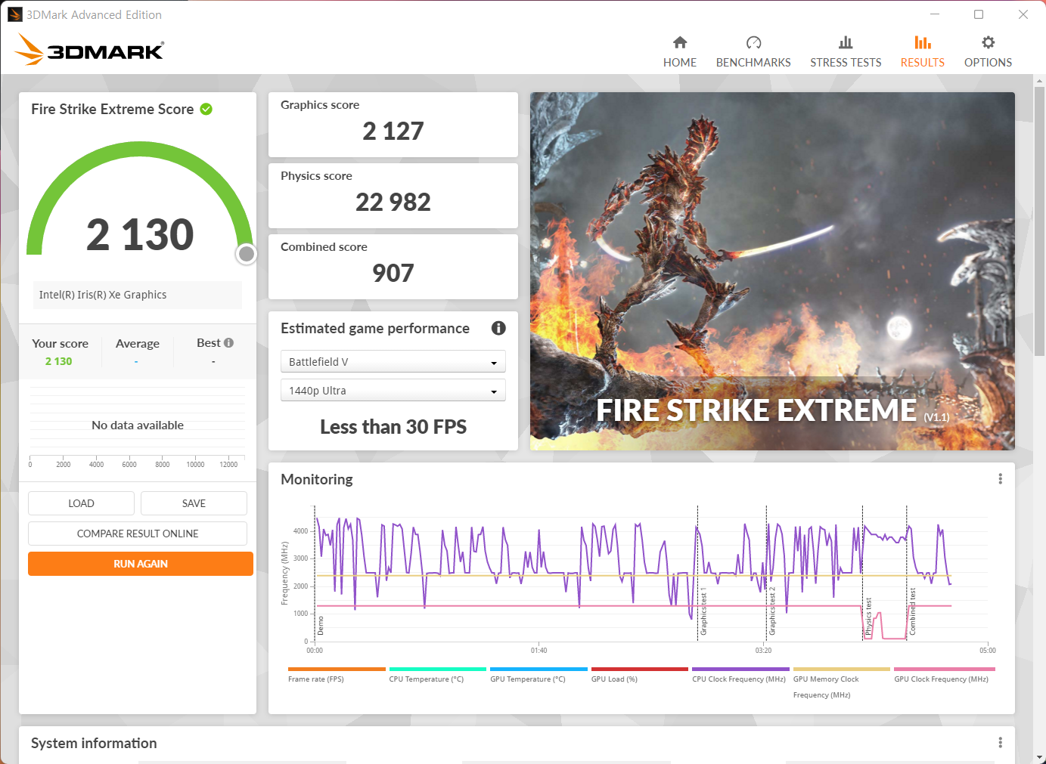Click the info icon next to Best
The width and height of the screenshot is (1046, 764).
[228, 342]
